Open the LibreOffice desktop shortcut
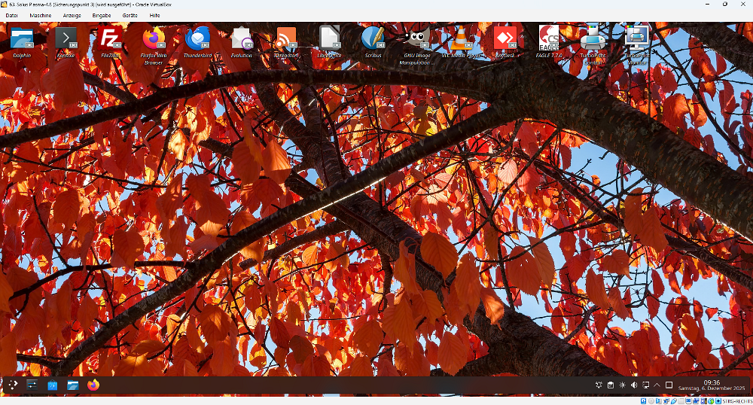This screenshot has height=405, width=753. pos(329,38)
